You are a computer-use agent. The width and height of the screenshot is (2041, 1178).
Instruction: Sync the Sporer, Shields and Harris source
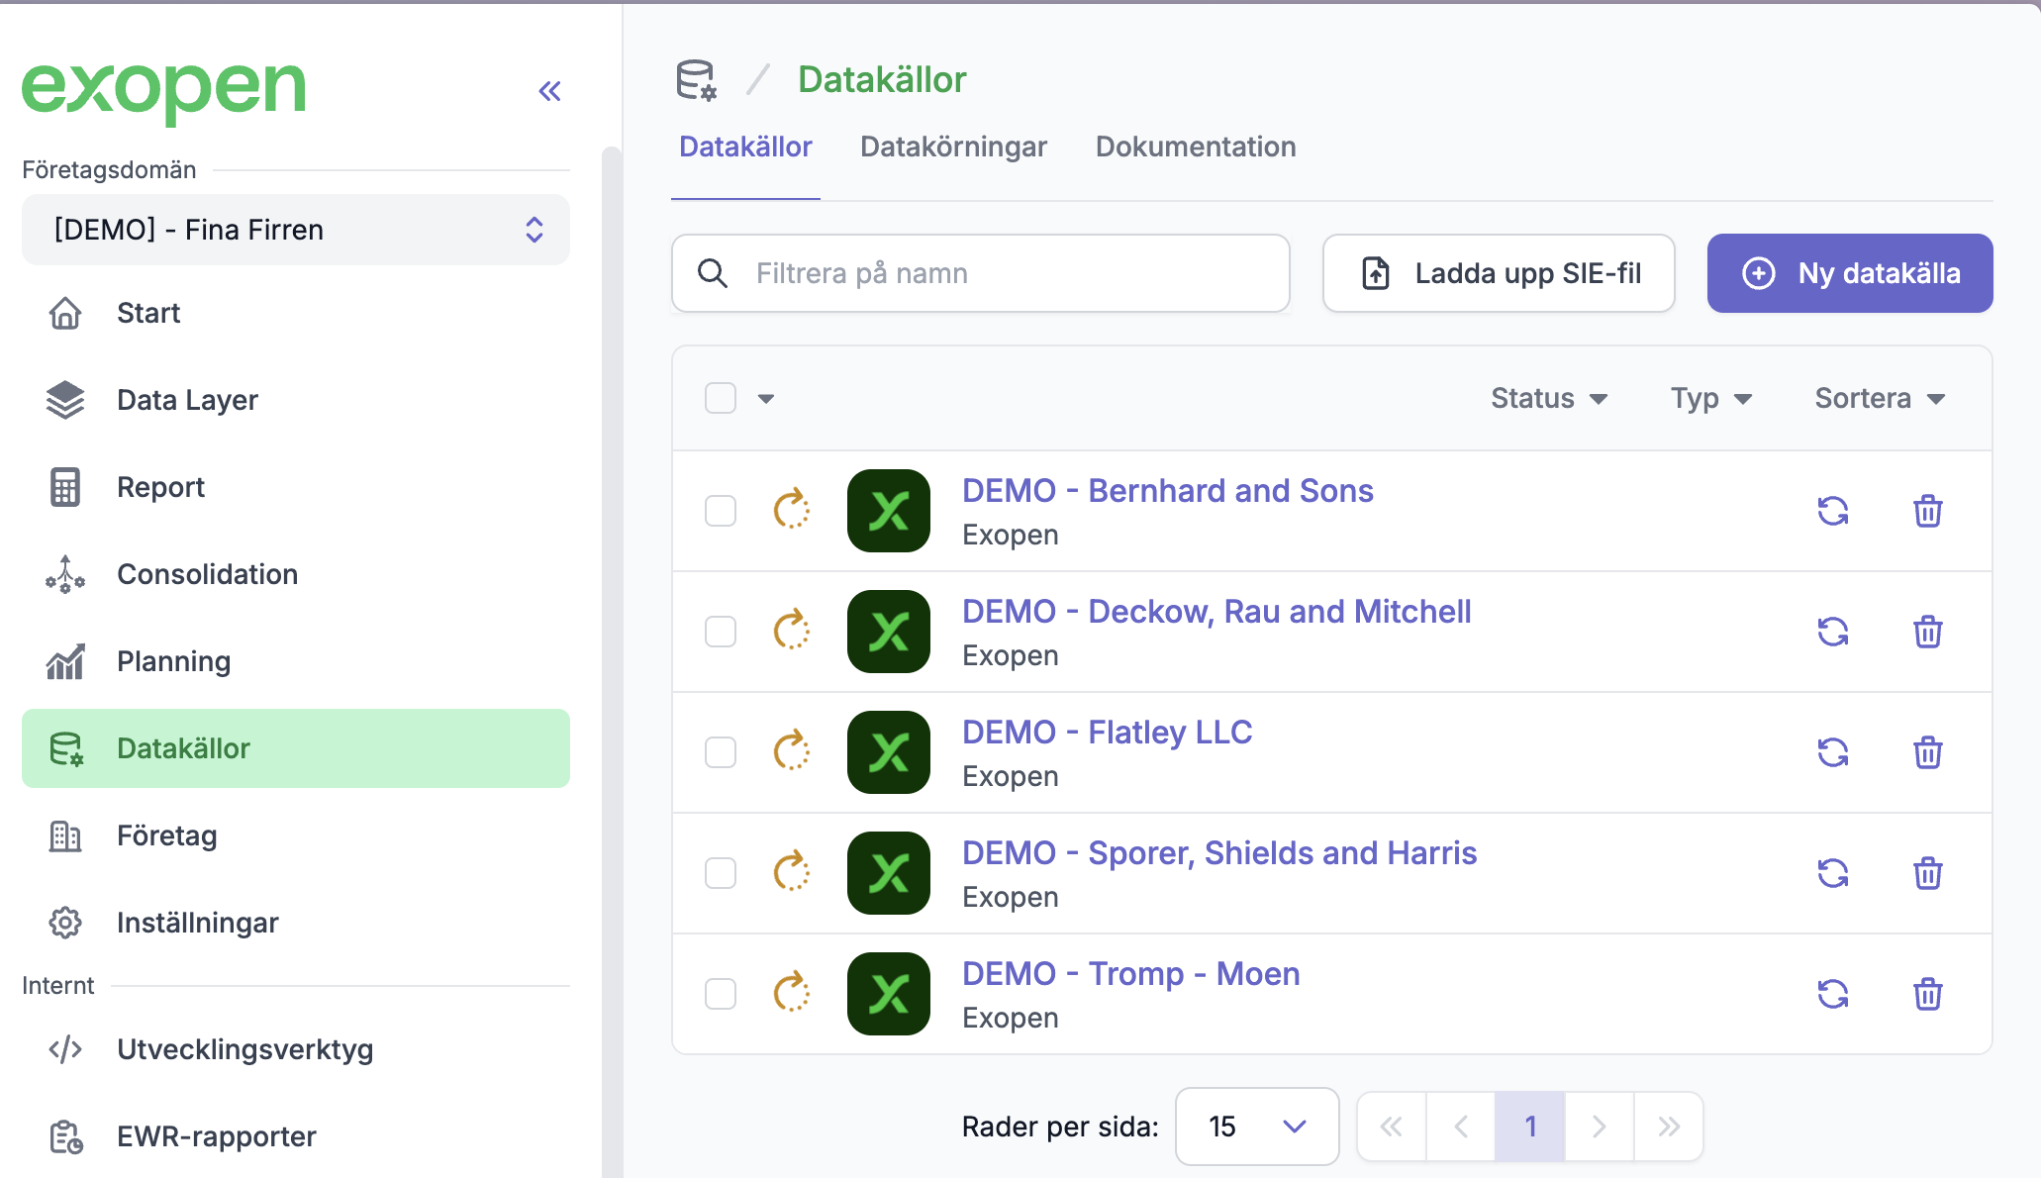tap(1833, 873)
